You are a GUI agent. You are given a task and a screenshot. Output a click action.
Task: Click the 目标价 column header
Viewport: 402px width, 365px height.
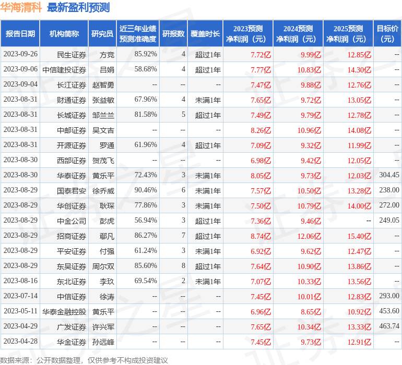point(387,34)
